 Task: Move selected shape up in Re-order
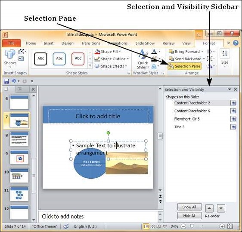pyautogui.click(x=209, y=208)
